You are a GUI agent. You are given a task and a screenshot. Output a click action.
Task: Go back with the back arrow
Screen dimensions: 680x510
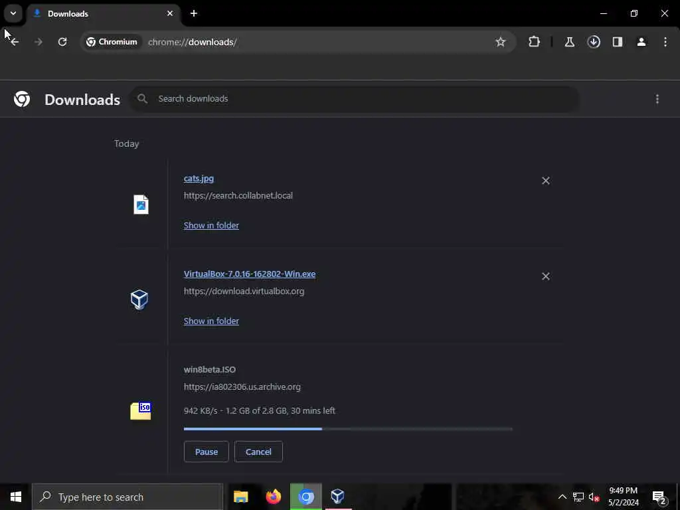click(15, 42)
